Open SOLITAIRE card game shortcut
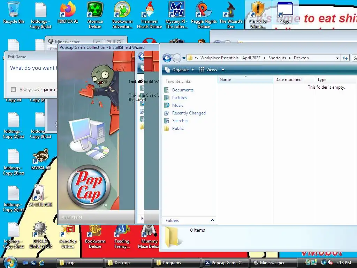 [40, 196]
